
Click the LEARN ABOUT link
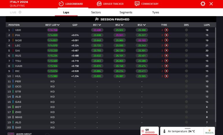[x=24, y=134]
